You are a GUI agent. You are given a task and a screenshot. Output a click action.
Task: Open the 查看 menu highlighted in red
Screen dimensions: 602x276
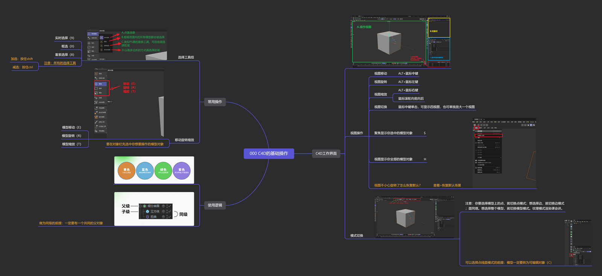point(476,128)
